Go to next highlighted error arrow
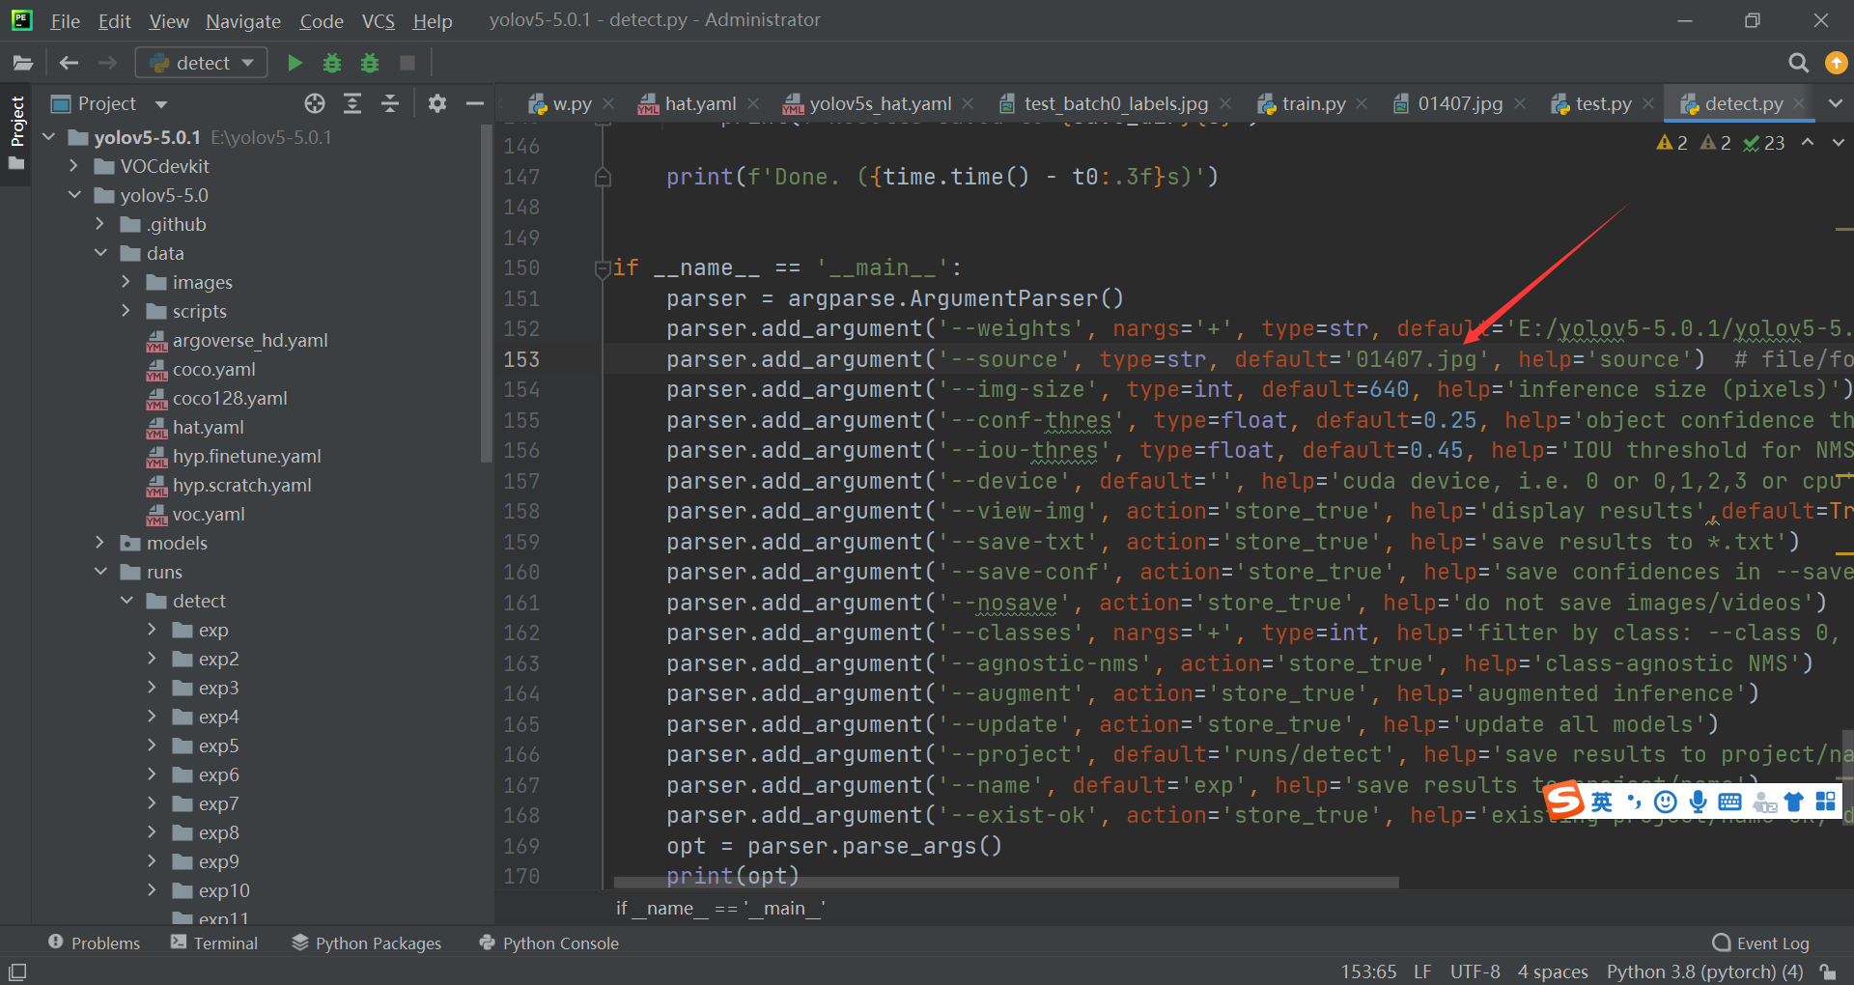 pyautogui.click(x=1839, y=142)
